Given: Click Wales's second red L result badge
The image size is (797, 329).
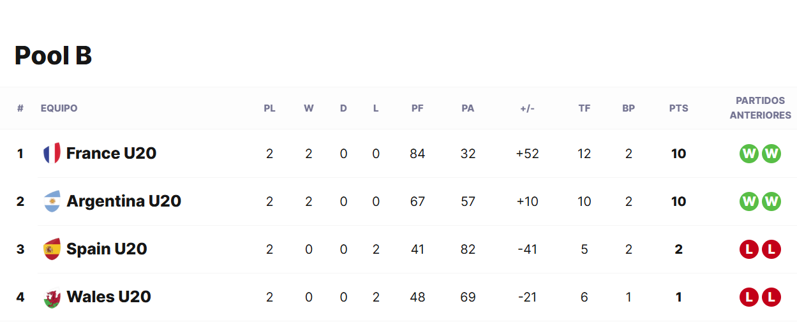Looking at the screenshot, I should [x=771, y=297].
